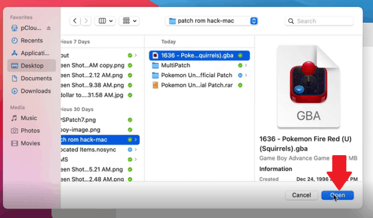Open Documents in the sidebar
Screen dimensions: 373x218
(32, 78)
